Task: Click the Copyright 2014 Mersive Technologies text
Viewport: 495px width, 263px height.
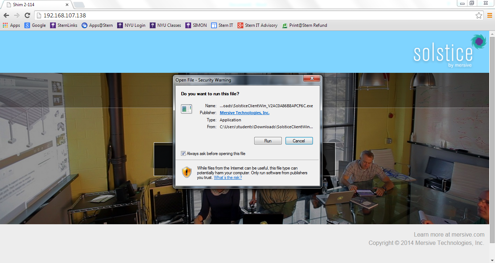Action: click(426, 243)
